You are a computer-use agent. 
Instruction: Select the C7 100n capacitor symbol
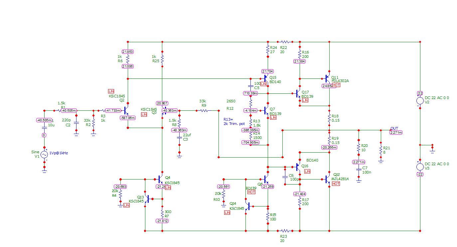[359, 170]
